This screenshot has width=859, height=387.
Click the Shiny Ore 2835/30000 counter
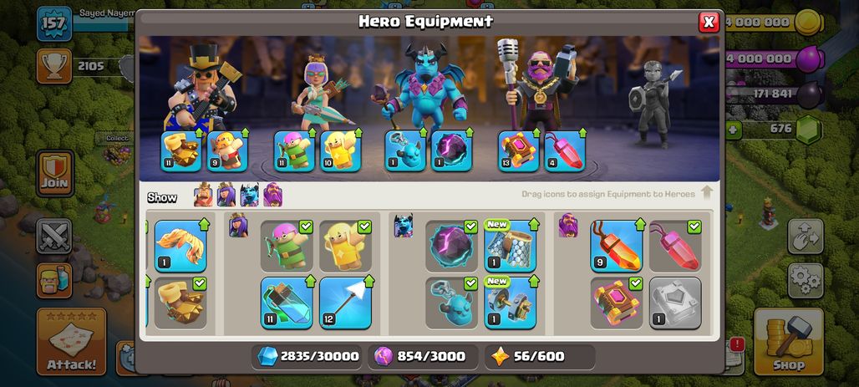tap(309, 356)
